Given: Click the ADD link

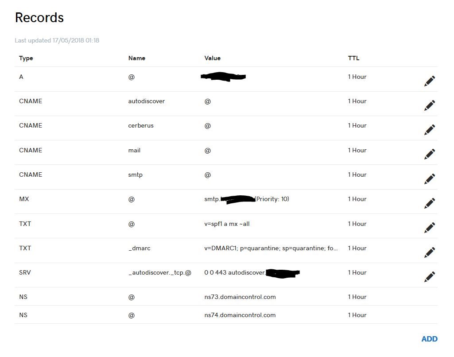Looking at the screenshot, I should 429,339.
